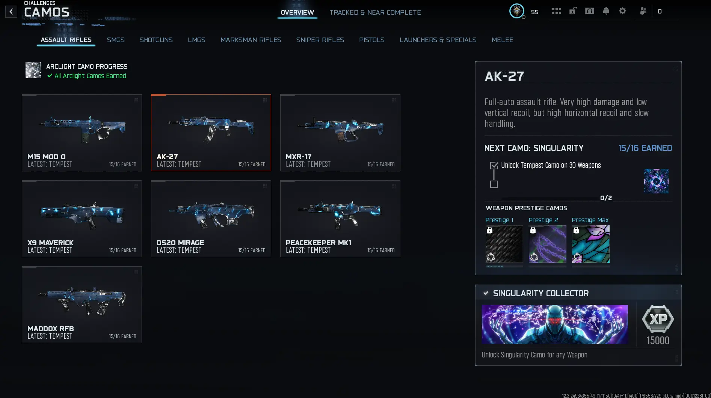
Task: Select the Prestige 2 chain camo thumbnail
Action: click(547, 244)
